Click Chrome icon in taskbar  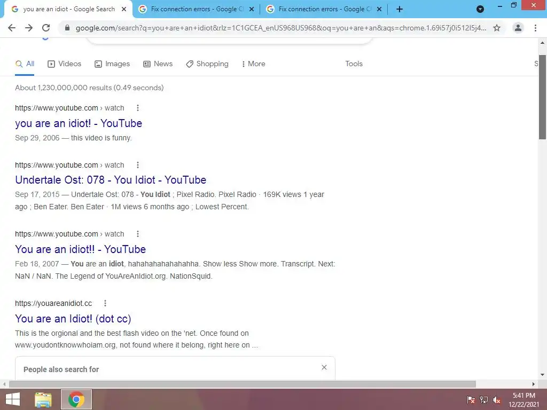[x=76, y=399]
